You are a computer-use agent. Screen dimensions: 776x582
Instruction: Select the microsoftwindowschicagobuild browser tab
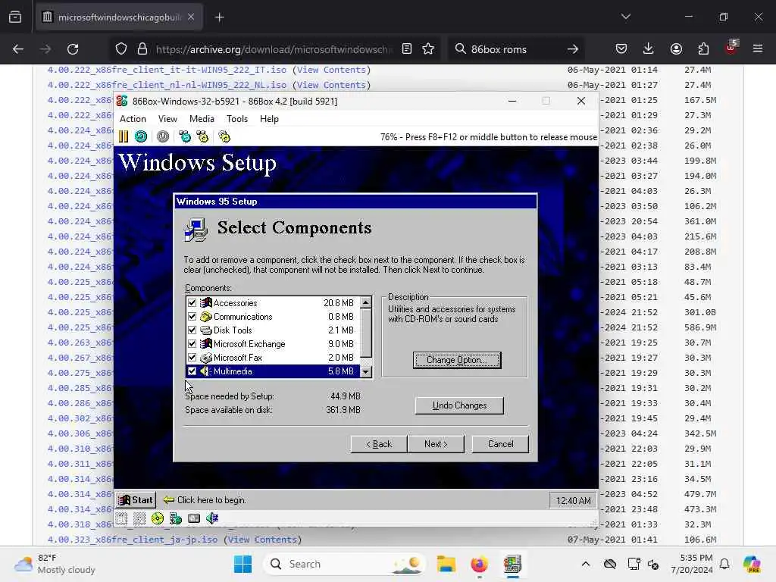[119, 17]
